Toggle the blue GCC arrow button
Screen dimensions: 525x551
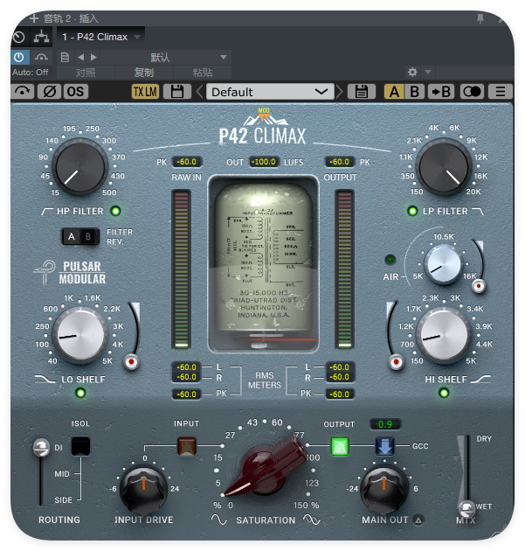384,446
